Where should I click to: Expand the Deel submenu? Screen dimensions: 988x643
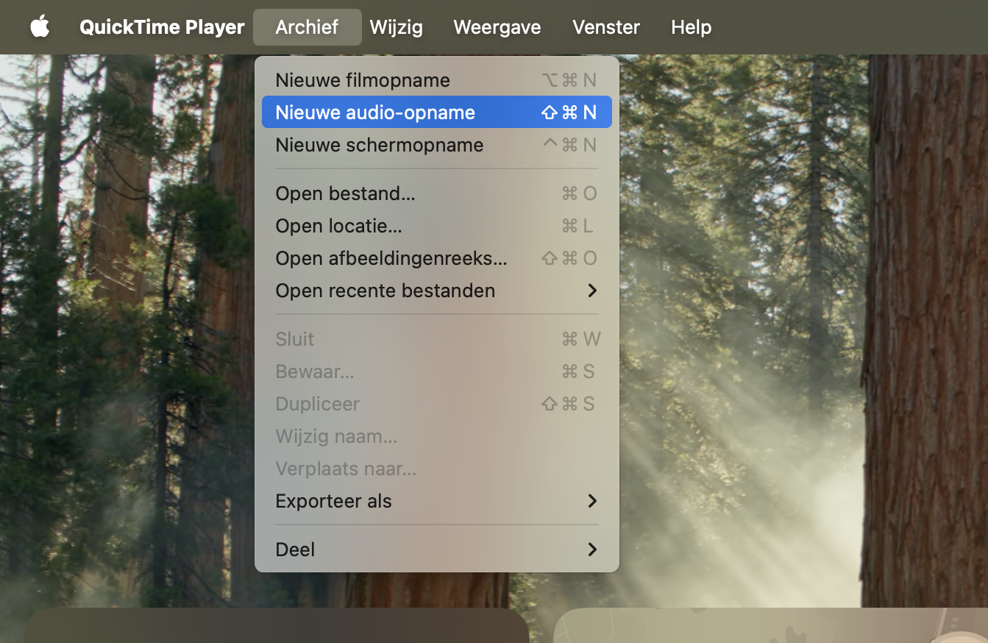tap(437, 550)
